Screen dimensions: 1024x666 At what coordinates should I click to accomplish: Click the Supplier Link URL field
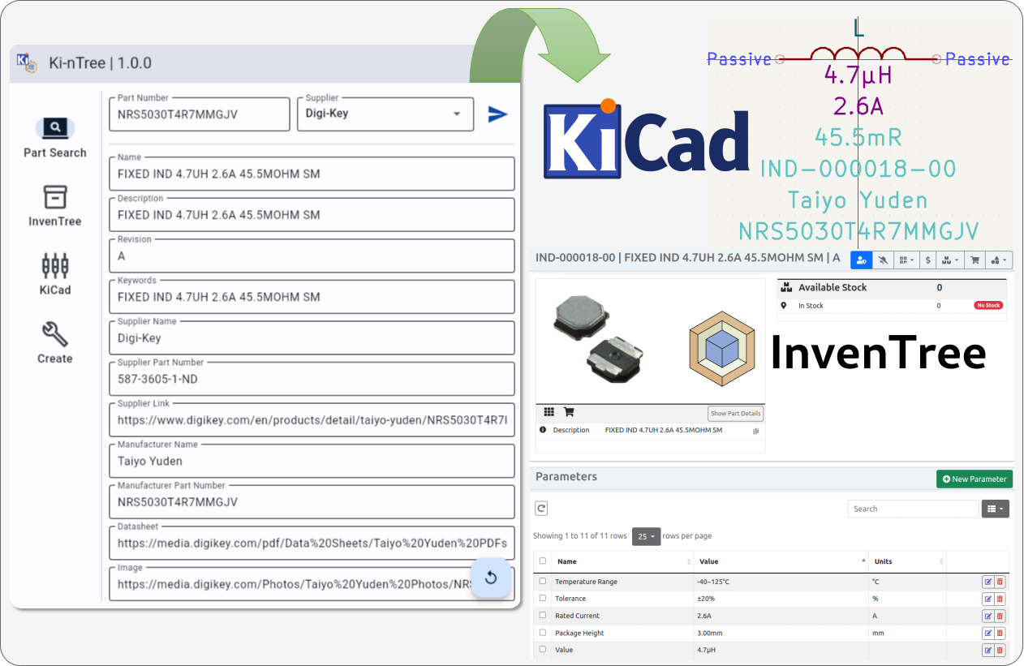[x=312, y=420]
